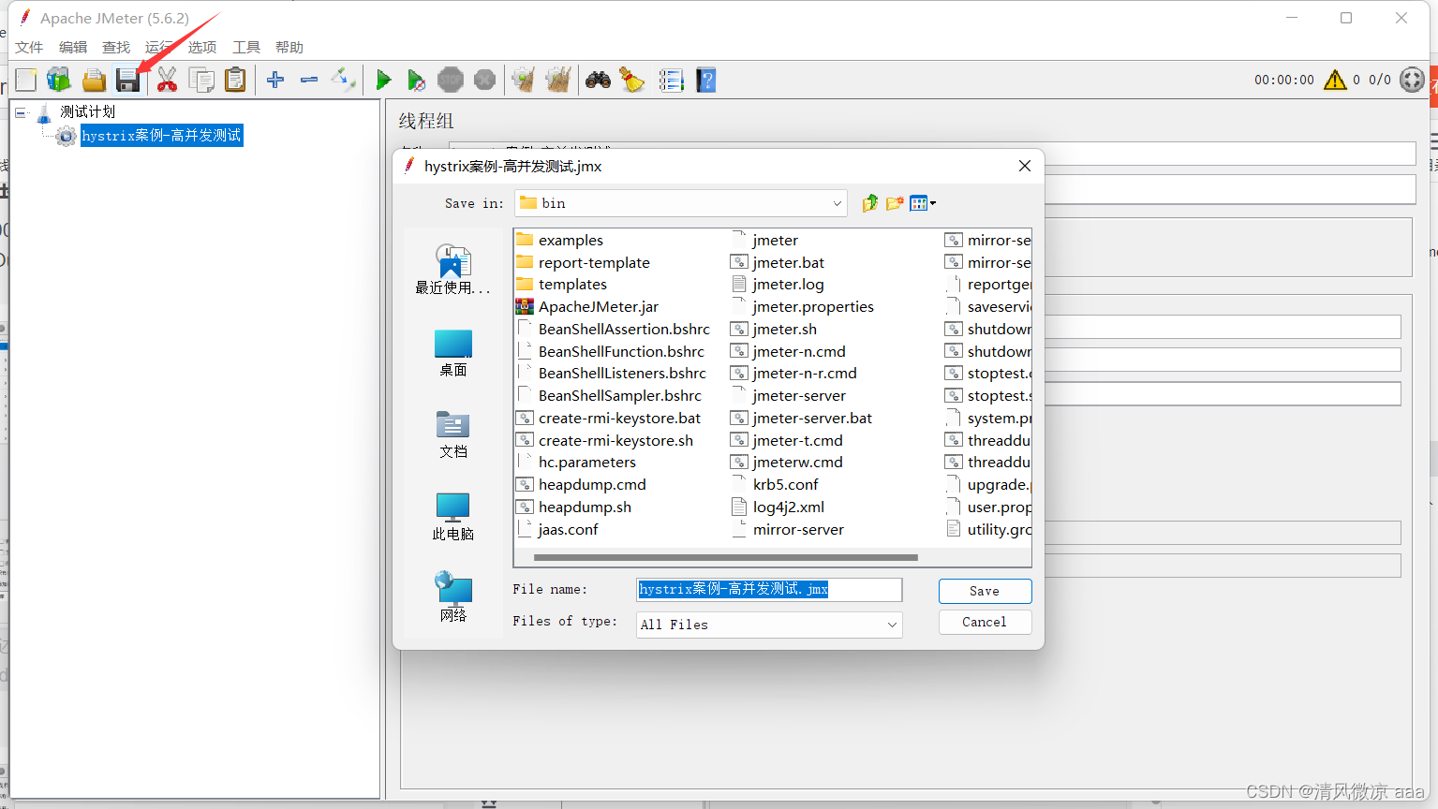Click the New test plan toolbar icon

[x=26, y=80]
